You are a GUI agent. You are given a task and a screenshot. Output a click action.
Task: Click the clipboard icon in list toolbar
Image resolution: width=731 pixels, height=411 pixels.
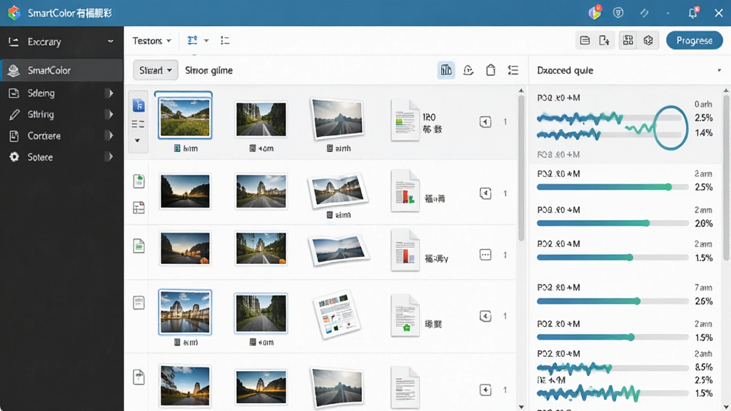coord(490,71)
